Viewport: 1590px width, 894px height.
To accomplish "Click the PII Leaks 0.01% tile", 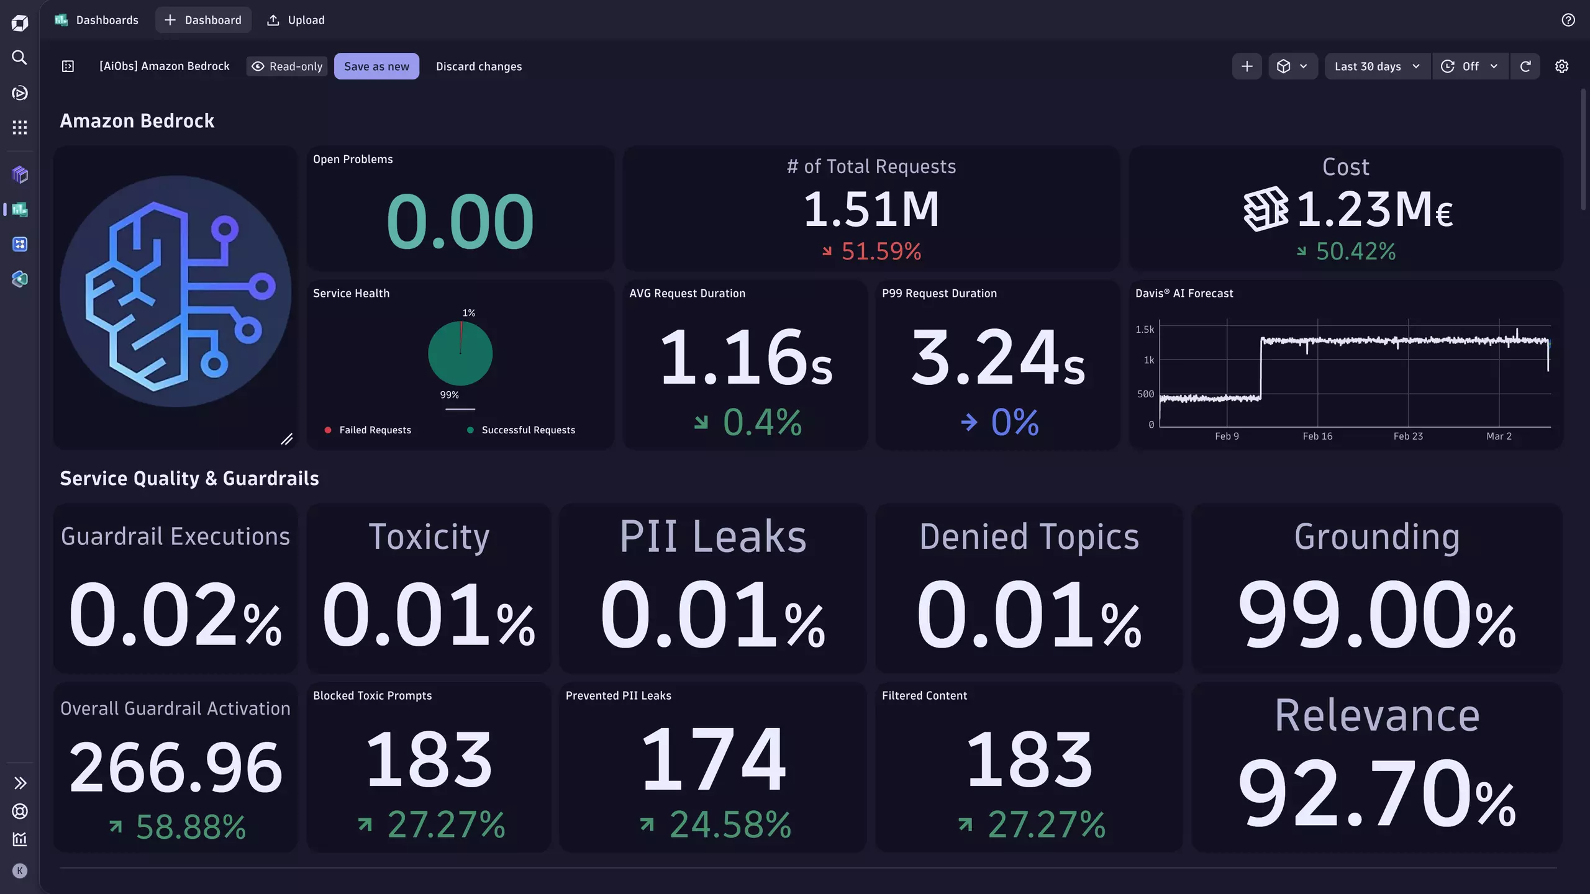I will point(712,588).
